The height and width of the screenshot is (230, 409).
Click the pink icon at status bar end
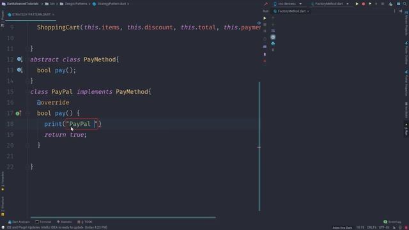pyautogui.click(x=406, y=227)
